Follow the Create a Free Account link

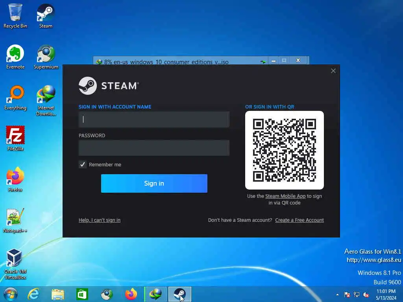(x=299, y=220)
